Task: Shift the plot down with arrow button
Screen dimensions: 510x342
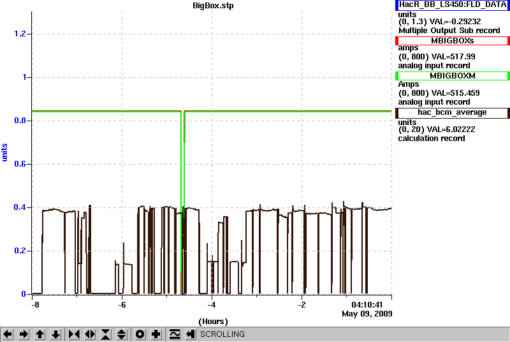Action: click(x=55, y=334)
